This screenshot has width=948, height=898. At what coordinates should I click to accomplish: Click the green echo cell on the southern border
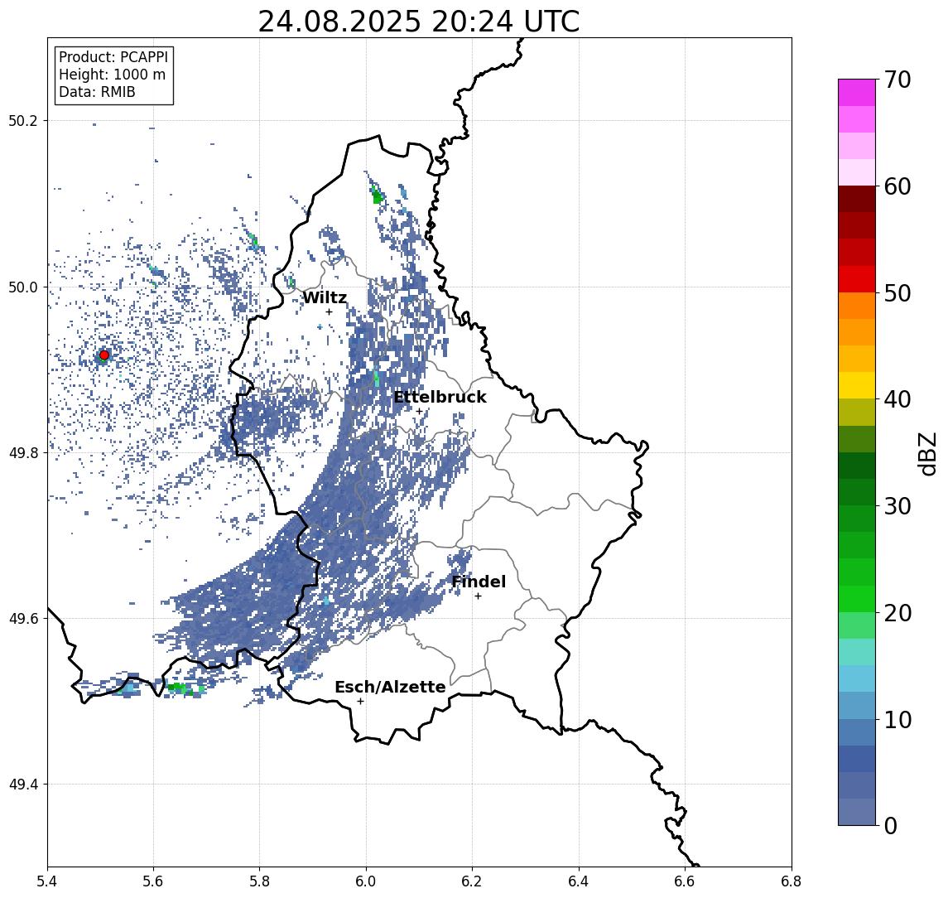(179, 688)
